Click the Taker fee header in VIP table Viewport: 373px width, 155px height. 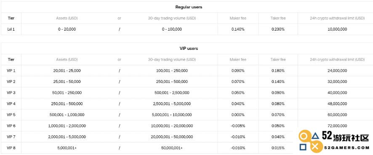(278, 59)
